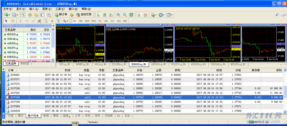Open the chart profiles icon

[14, 15]
